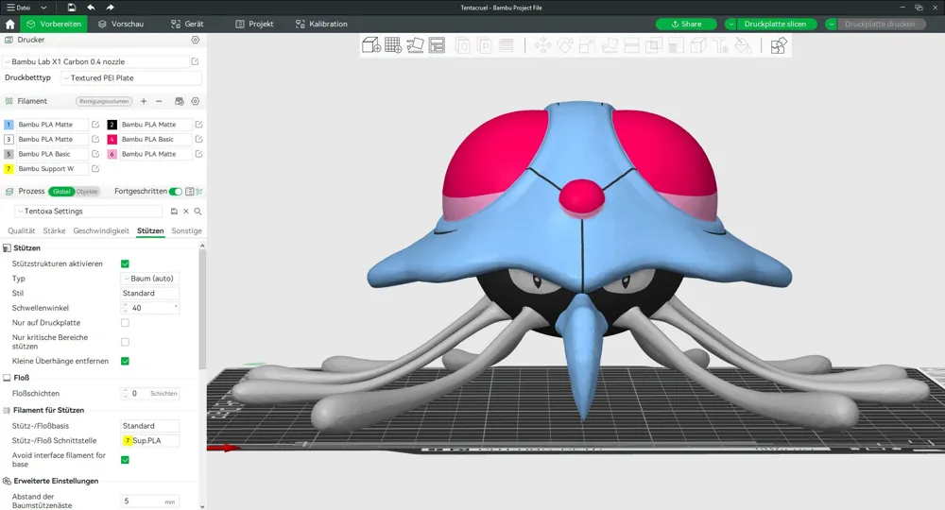
Task: Click the Assembly view puzzle icon
Action: pos(778,45)
